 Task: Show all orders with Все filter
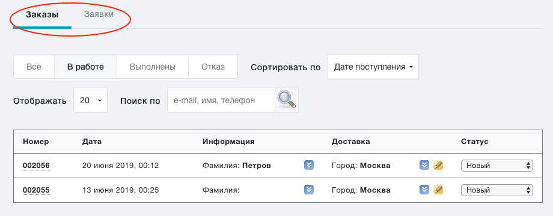coord(34,67)
